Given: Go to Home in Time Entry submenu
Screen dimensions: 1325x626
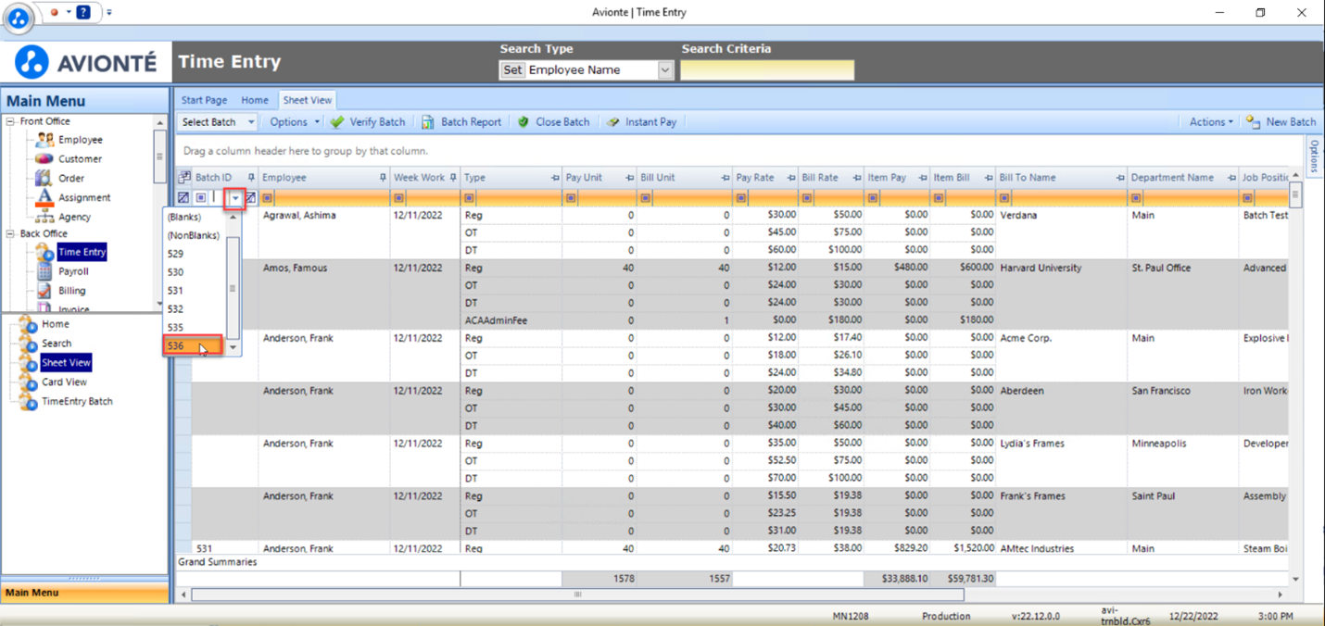Looking at the screenshot, I should click(x=55, y=324).
